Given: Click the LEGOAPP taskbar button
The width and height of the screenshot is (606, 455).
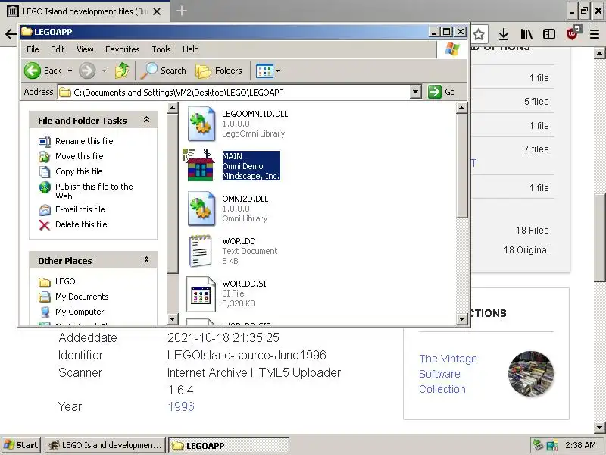Looking at the screenshot, I should [229, 445].
